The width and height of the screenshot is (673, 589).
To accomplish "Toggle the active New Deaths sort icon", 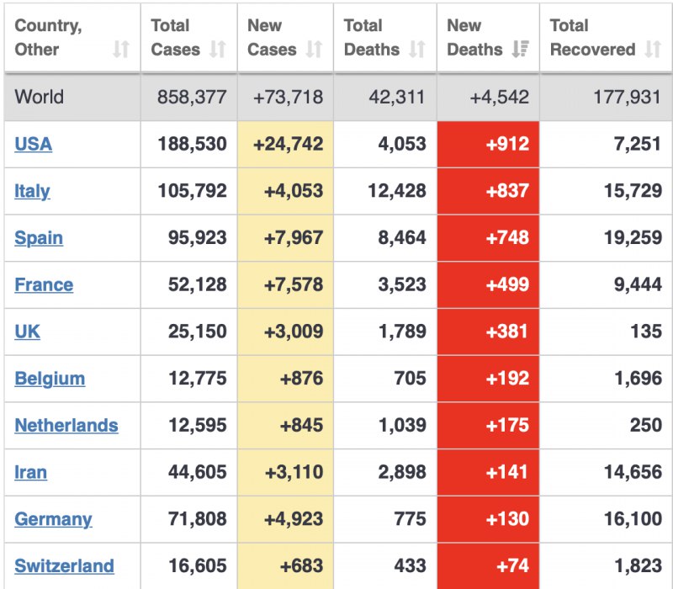I will coord(521,50).
